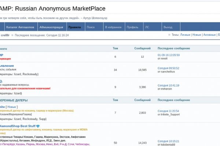
Task: Show Новые topics
Action: (x=197, y=35)
